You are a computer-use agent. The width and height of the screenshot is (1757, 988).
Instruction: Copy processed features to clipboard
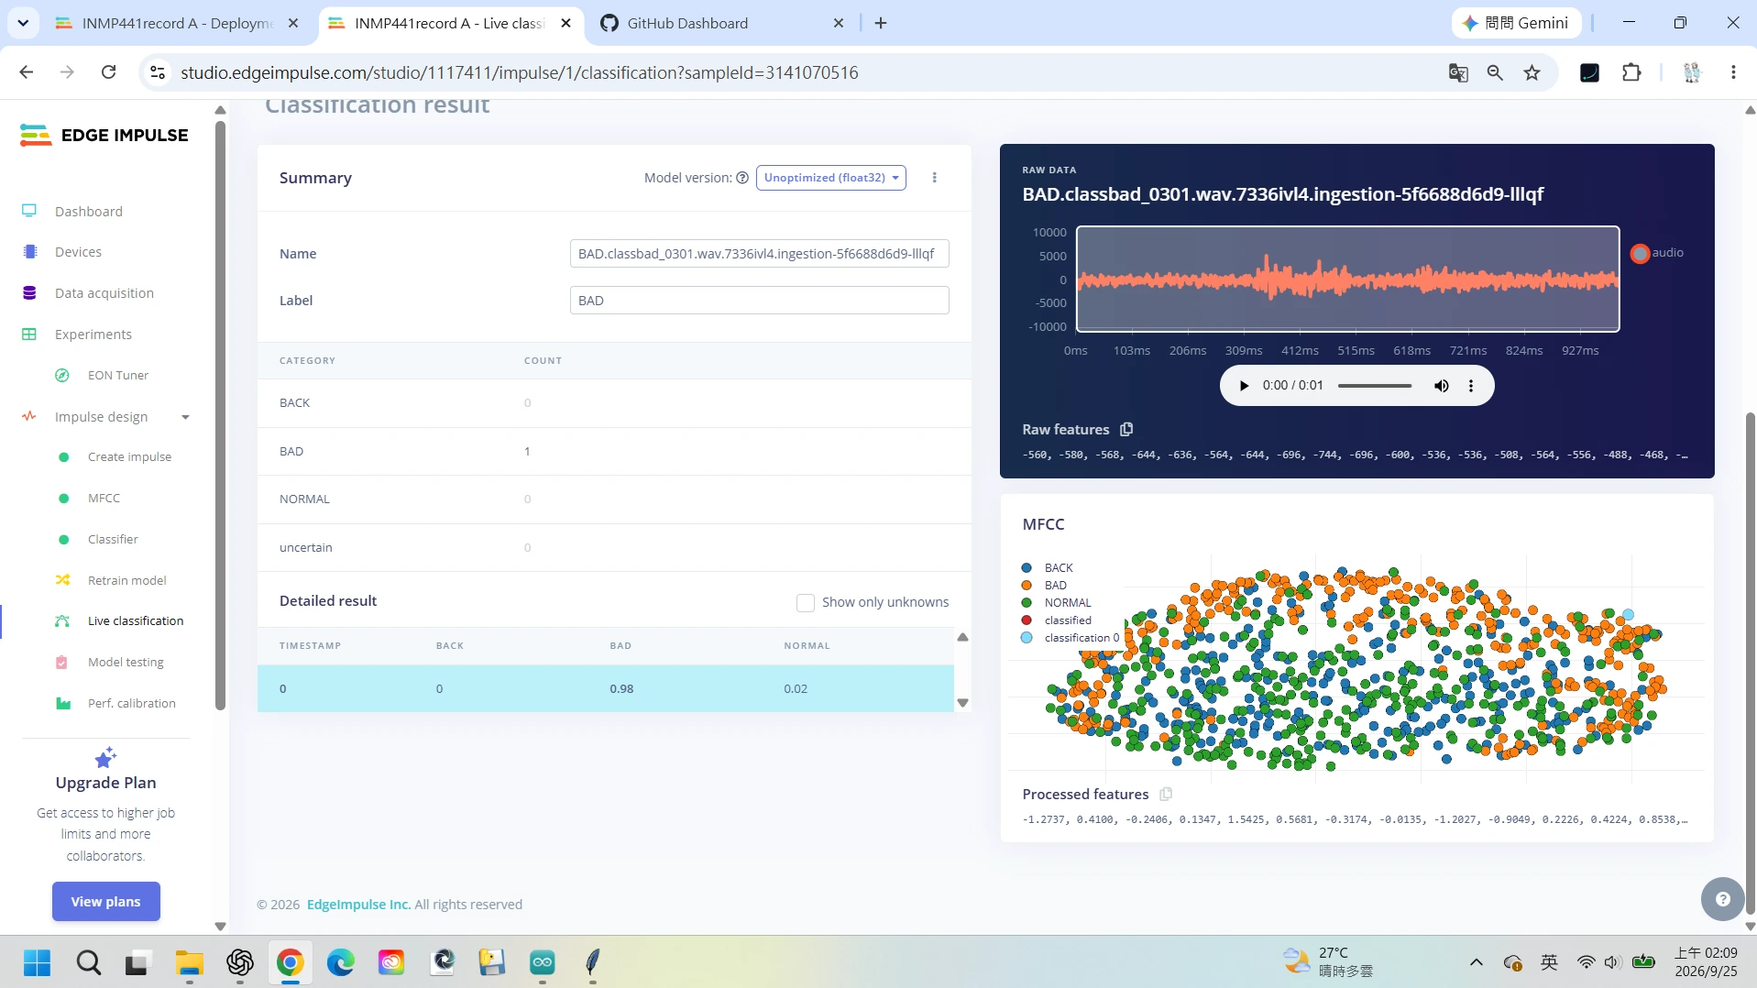pyautogui.click(x=1166, y=794)
